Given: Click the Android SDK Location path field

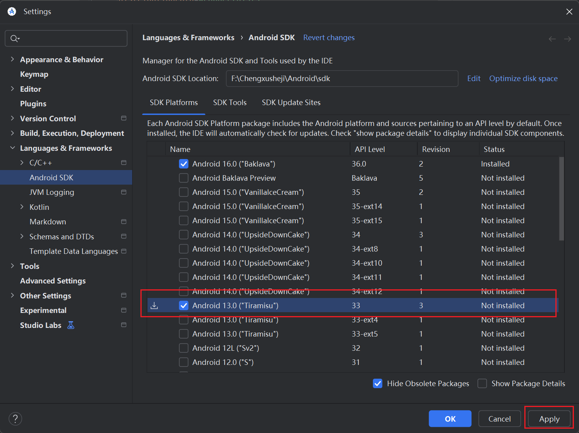Looking at the screenshot, I should (x=342, y=78).
